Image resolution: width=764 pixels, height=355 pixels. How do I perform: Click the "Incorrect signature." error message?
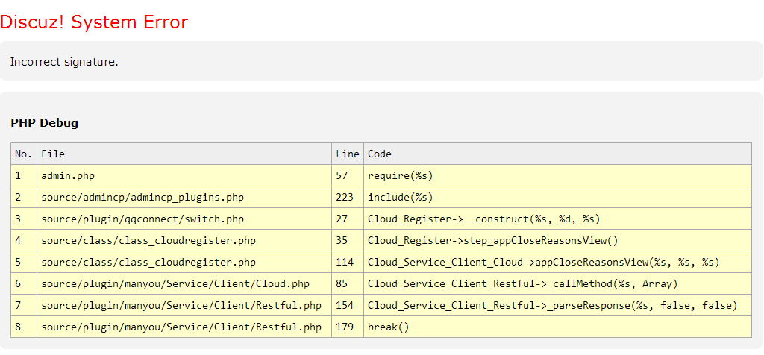[64, 62]
